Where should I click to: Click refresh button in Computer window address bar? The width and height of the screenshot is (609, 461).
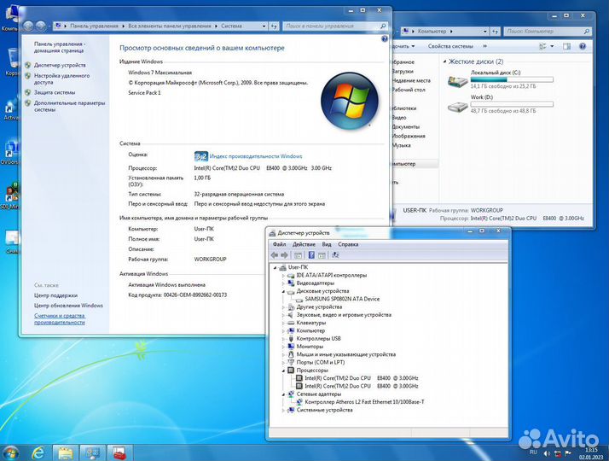tap(495, 31)
